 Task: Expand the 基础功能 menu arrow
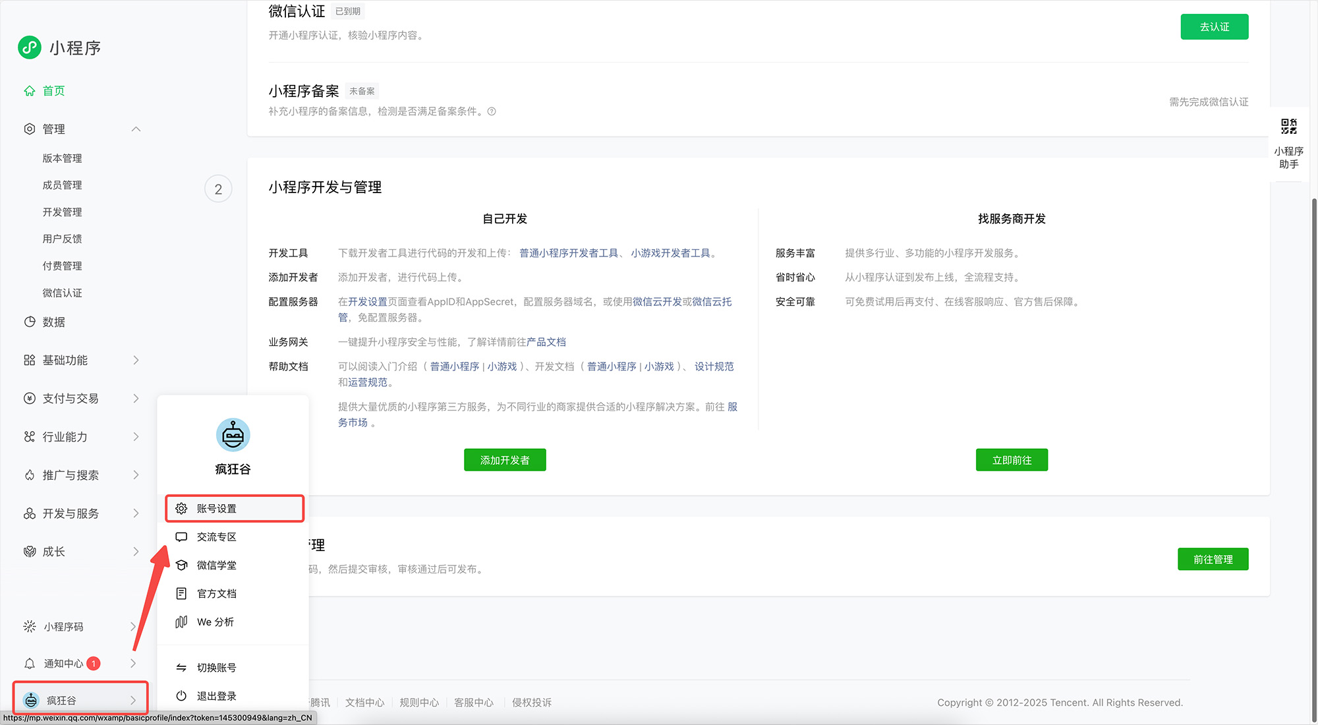click(x=136, y=360)
